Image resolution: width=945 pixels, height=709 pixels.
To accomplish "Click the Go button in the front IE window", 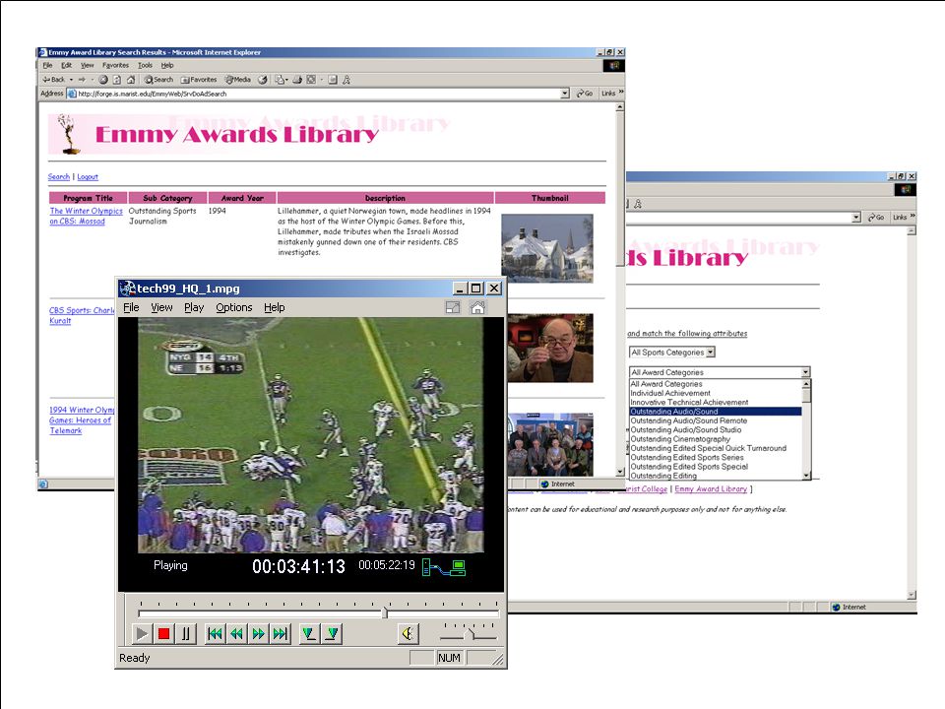I will 585,94.
